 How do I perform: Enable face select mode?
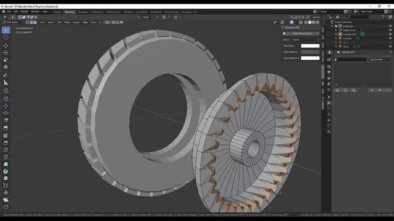pos(35,22)
